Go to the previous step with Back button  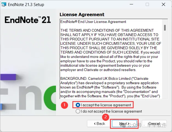coord(100,124)
